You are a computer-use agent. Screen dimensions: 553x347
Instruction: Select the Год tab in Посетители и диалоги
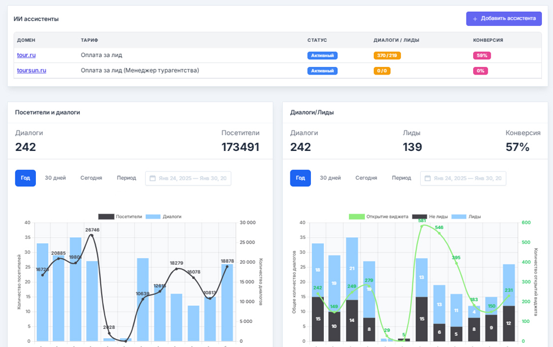[x=25, y=178]
